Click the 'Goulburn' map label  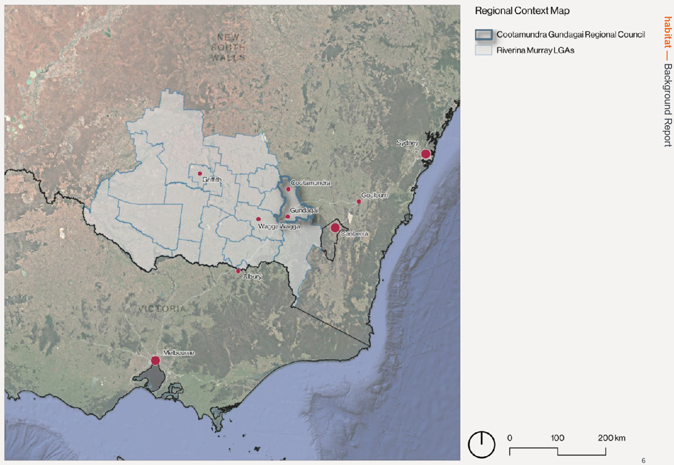coord(374,195)
